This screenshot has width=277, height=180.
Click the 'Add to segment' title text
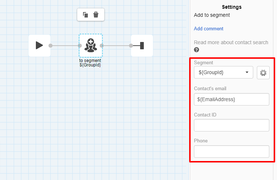(x=212, y=15)
